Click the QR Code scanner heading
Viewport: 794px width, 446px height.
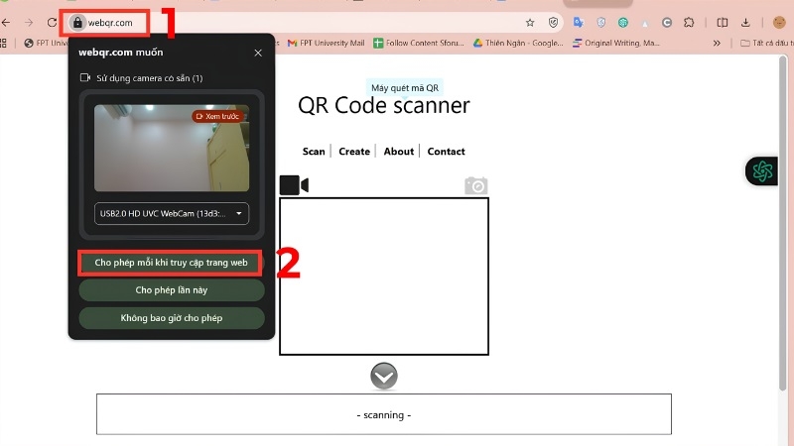(x=384, y=106)
